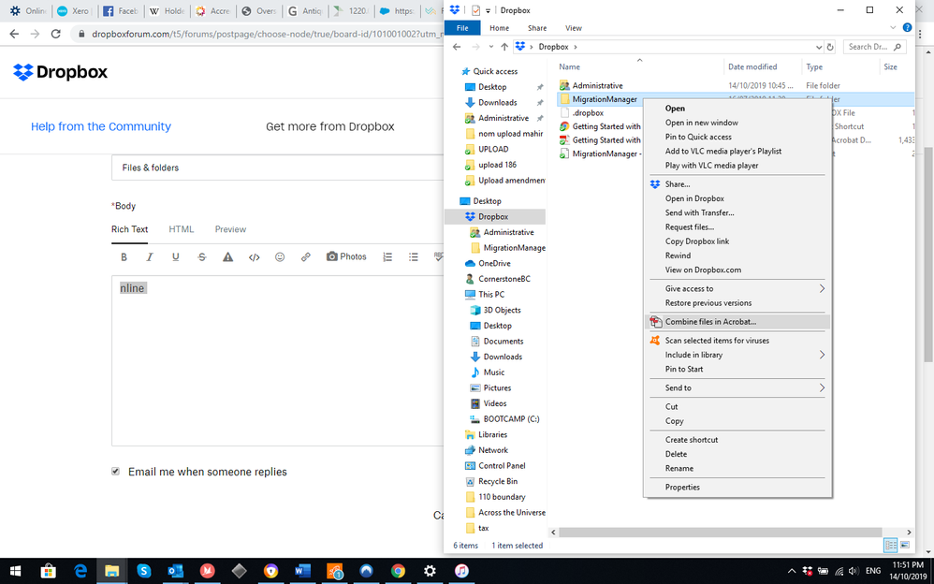Toggle bold formatting in the editor

[x=124, y=256]
